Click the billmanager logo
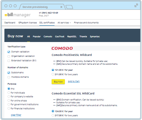This screenshot has height=120, width=142. click(x=18, y=15)
